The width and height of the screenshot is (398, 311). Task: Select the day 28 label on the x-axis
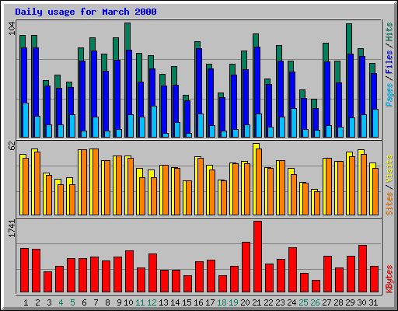(338, 302)
